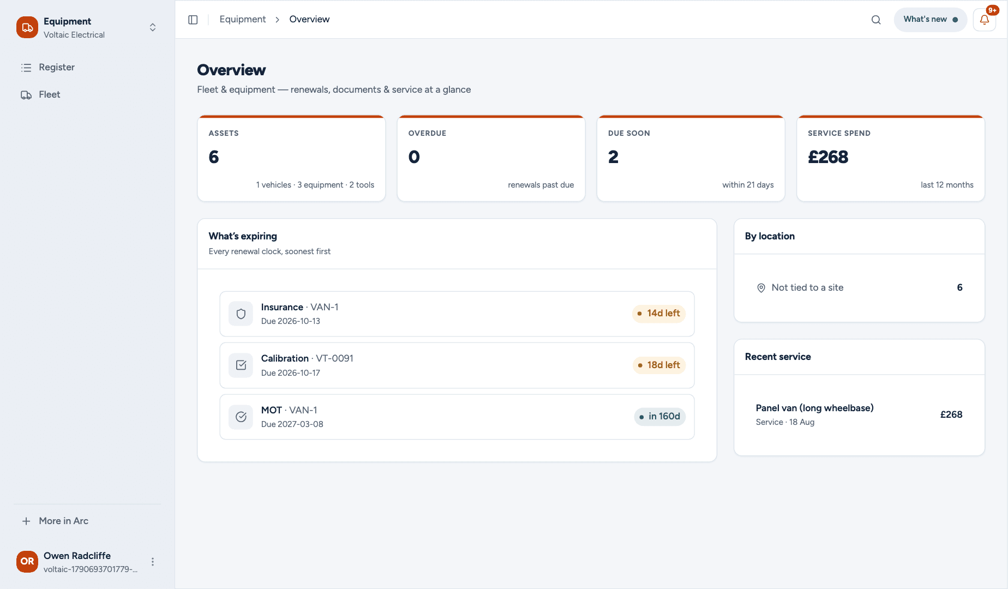The height and width of the screenshot is (589, 1008).
Task: Click the Equipment breadcrumb link
Action: [243, 20]
